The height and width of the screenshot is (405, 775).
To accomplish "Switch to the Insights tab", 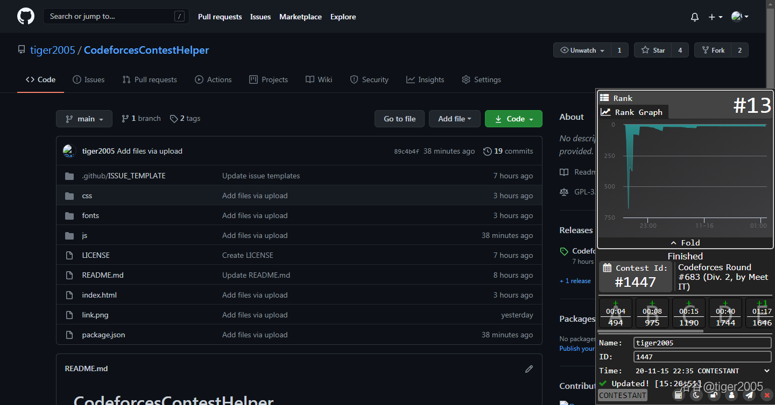I will click(425, 79).
